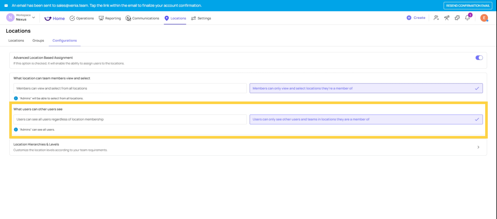The image size is (497, 219).
Task: Open notifications bell icon
Action: [x=467, y=18]
